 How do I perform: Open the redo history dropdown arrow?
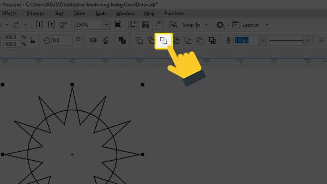tap(26, 25)
